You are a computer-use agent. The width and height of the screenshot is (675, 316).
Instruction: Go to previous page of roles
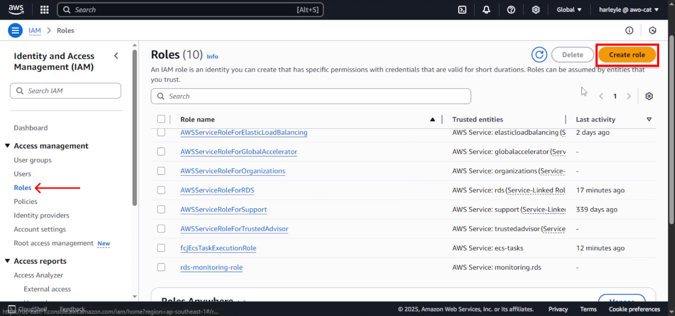pos(601,96)
